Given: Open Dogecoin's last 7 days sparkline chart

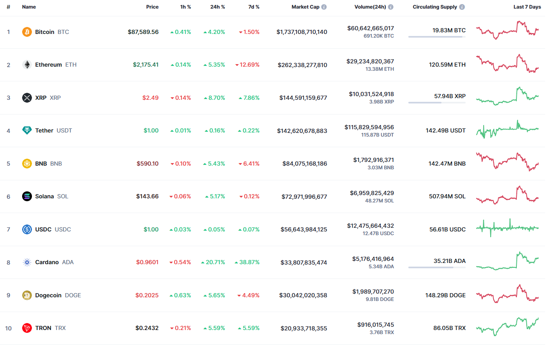Looking at the screenshot, I should click(x=507, y=294).
